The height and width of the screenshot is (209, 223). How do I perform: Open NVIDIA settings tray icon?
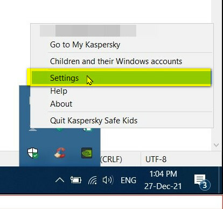87,153
